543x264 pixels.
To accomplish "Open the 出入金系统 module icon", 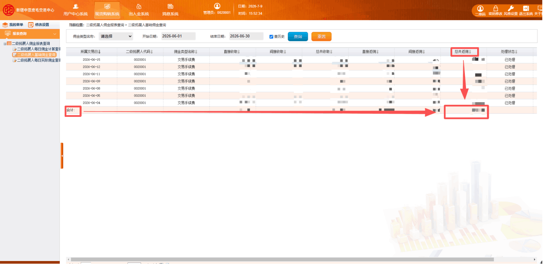I will tap(139, 7).
